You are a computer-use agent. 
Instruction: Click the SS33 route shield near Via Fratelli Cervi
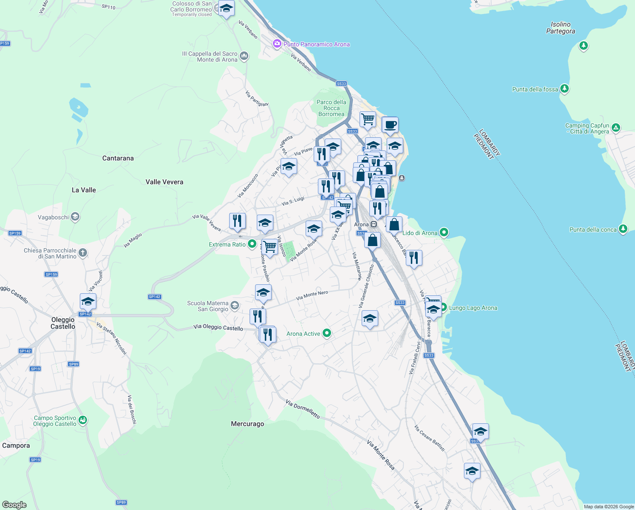tap(429, 356)
